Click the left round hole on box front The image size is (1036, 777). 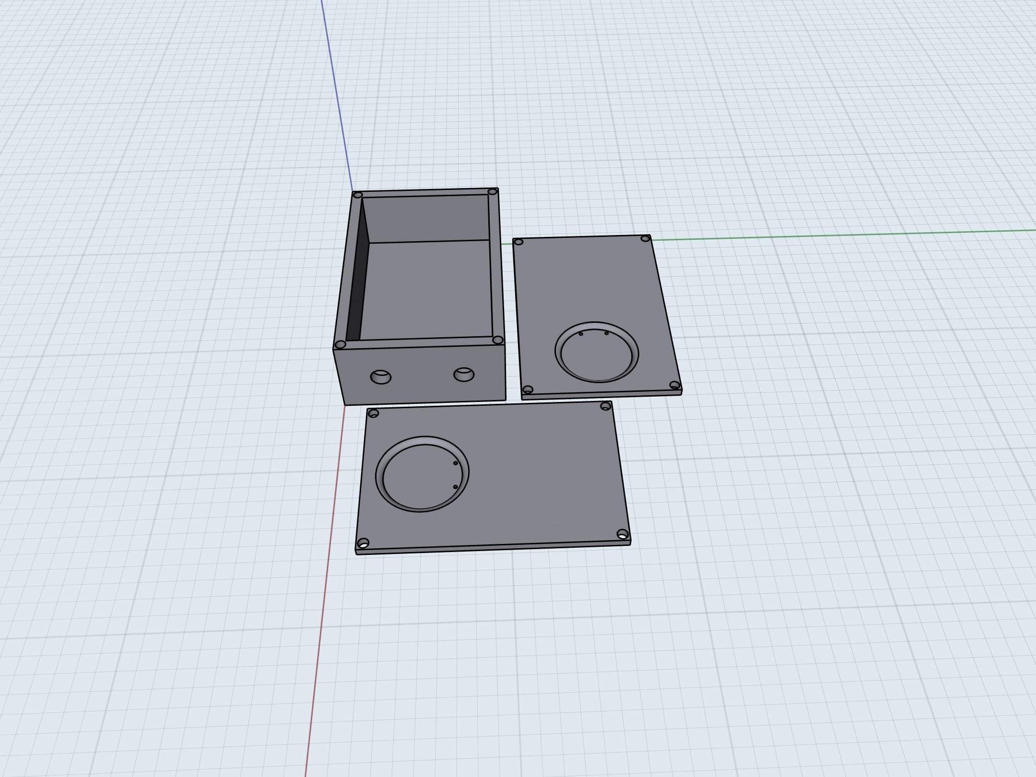coord(381,377)
